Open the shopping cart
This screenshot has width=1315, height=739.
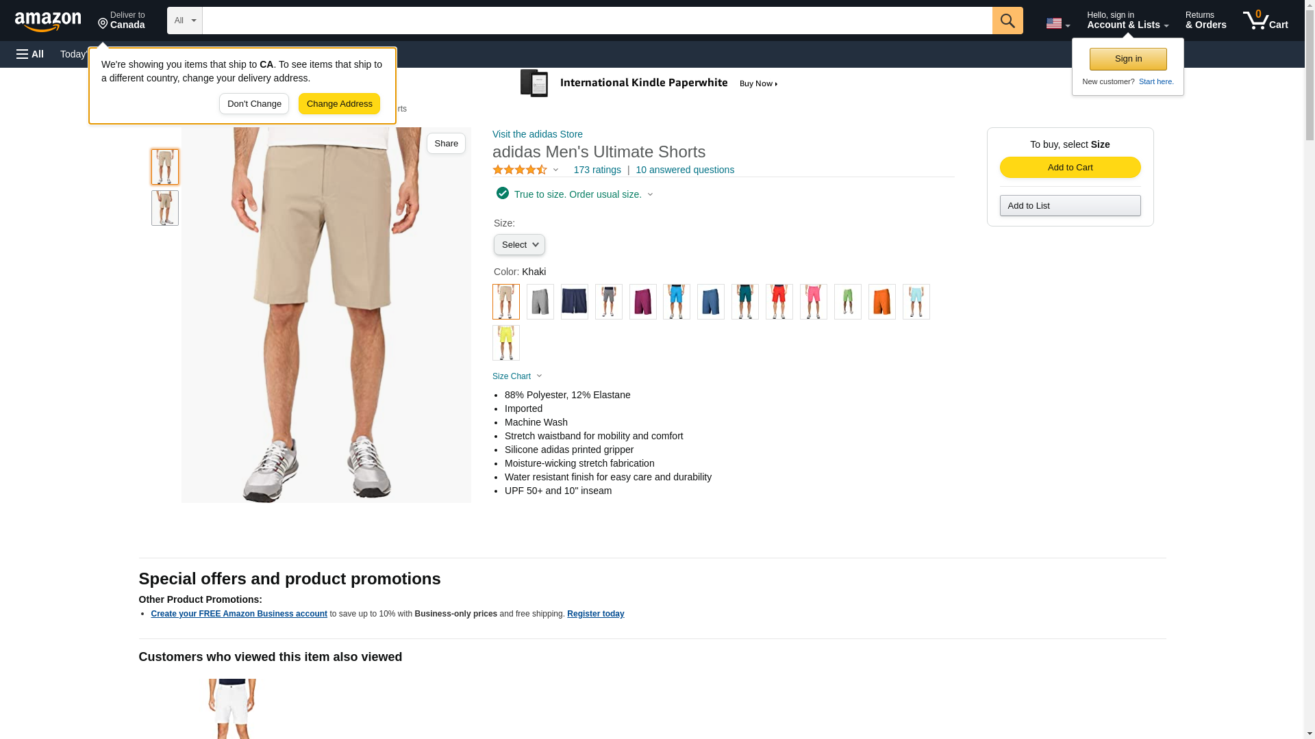1266,20
